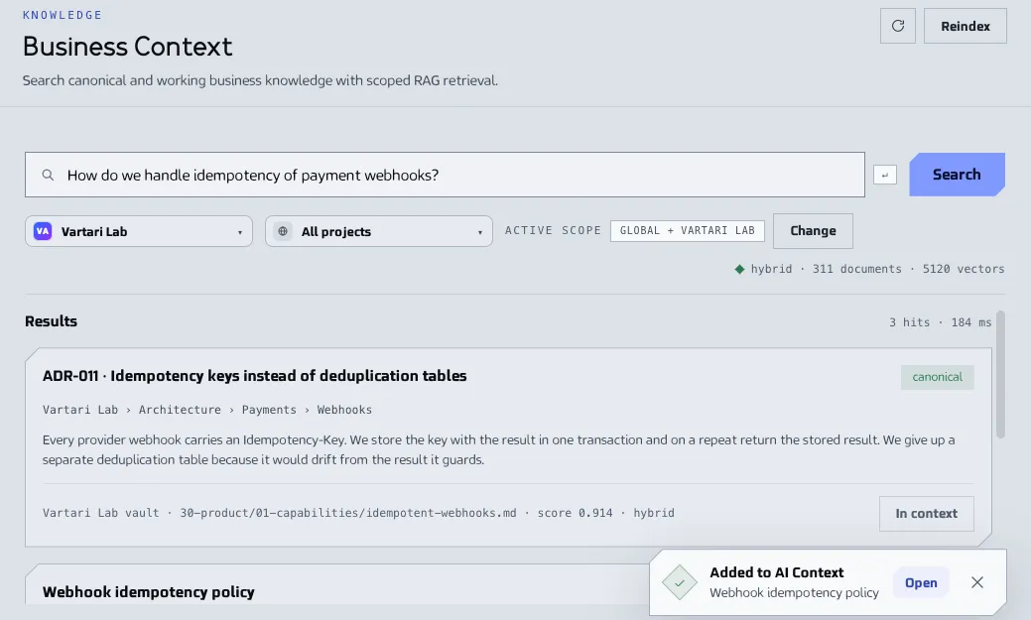Click the 'score 0.914' value
Image resolution: width=1031 pixels, height=620 pixels.
(575, 513)
